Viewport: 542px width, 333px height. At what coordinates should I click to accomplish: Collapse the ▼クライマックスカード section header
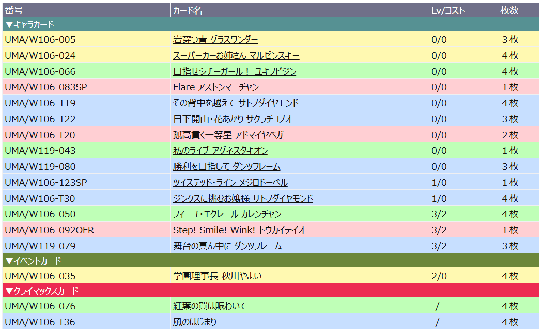(271, 291)
